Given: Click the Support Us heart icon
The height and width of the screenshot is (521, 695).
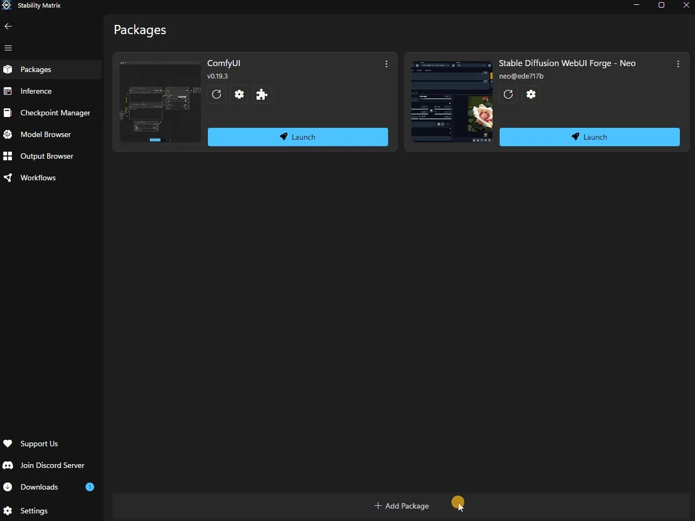Looking at the screenshot, I should (8, 444).
